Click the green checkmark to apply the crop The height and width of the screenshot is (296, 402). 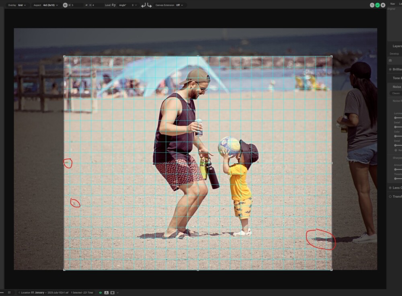pos(377,4)
